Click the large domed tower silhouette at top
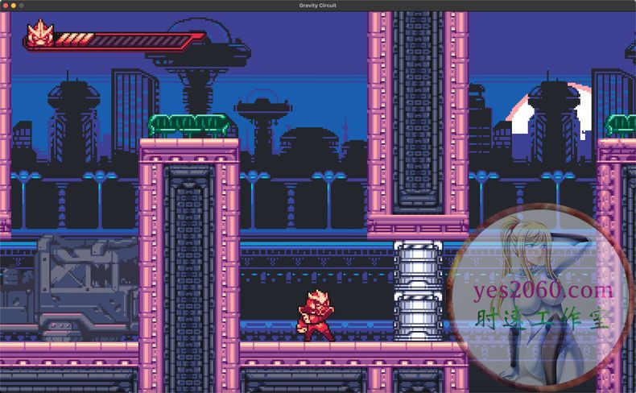The width and height of the screenshot is (636, 393). point(199,56)
